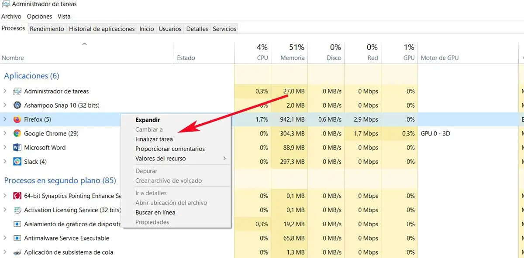Click the Microsoft Word process icon
The image size is (524, 258).
pos(17,148)
